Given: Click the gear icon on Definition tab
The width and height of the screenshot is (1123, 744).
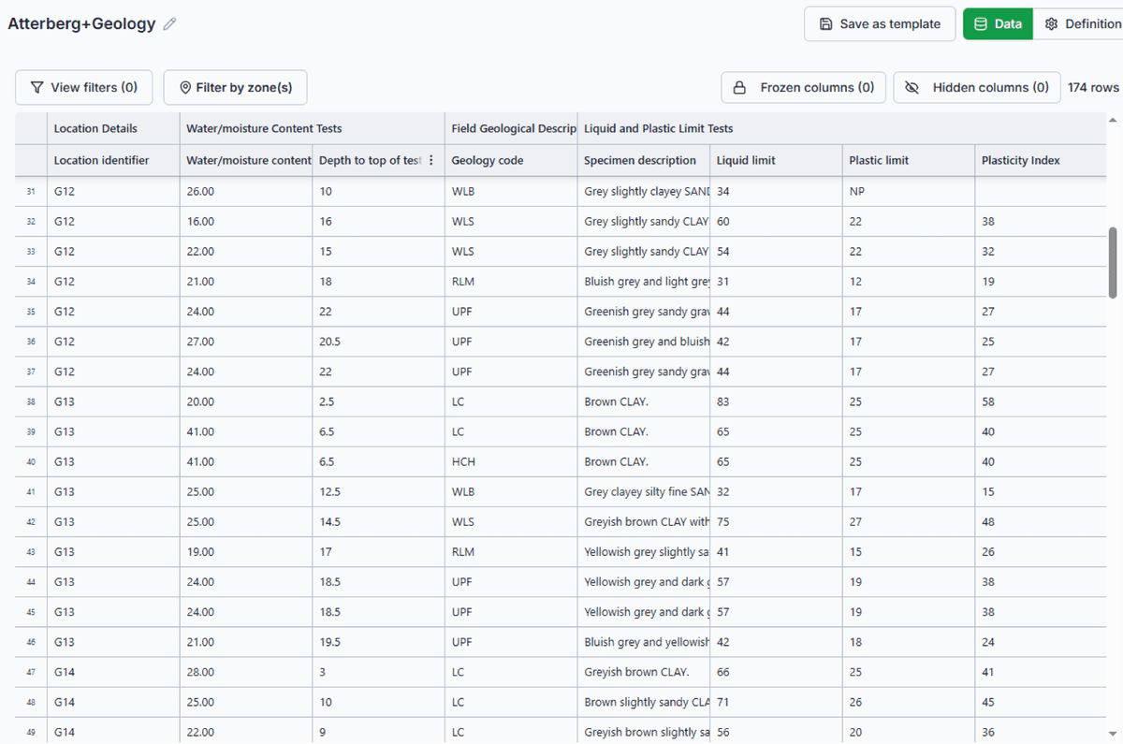Looking at the screenshot, I should click(1051, 24).
